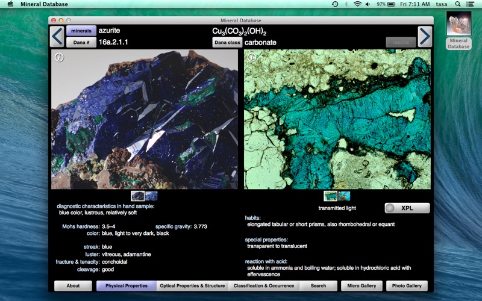Switch to Classification & Occurrence tab
Screen dimensions: 482x301
coord(264,285)
